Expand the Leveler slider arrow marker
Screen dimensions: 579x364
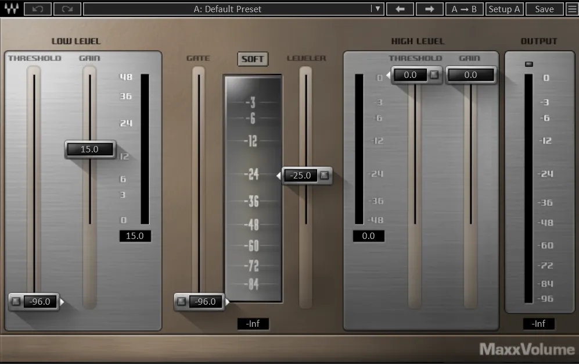pos(278,176)
